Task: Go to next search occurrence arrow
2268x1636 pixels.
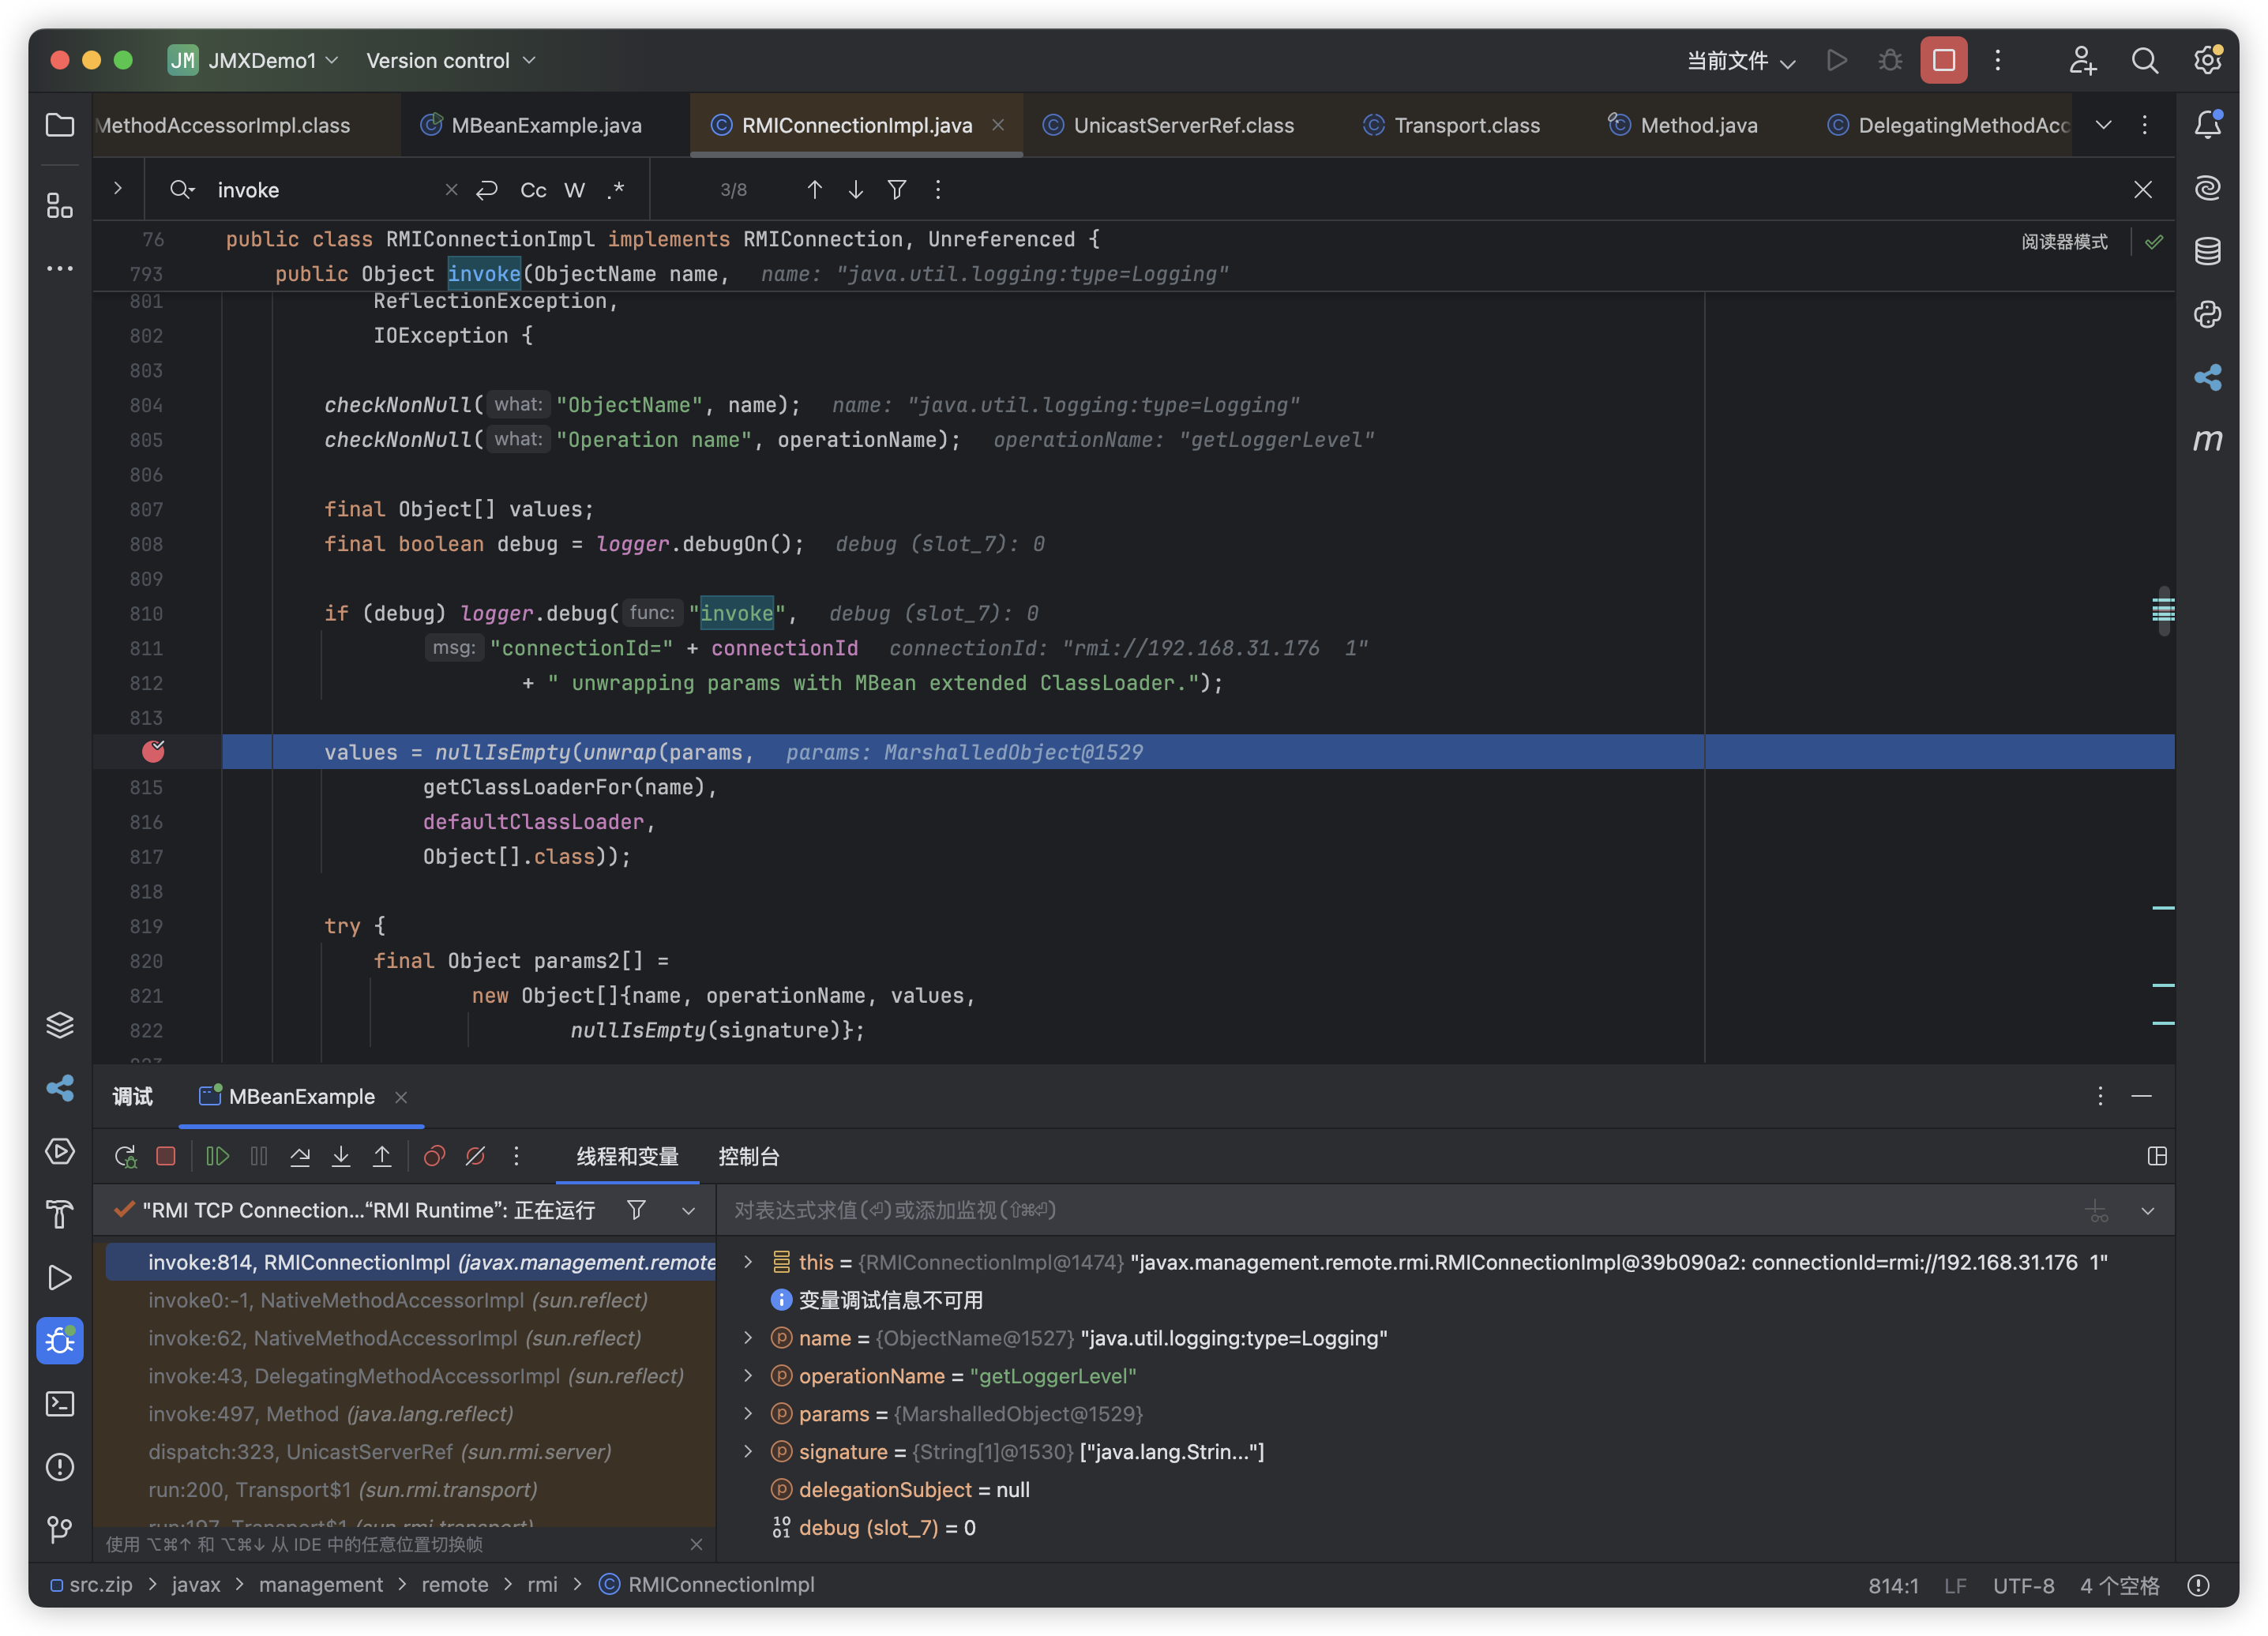Action: (x=856, y=189)
